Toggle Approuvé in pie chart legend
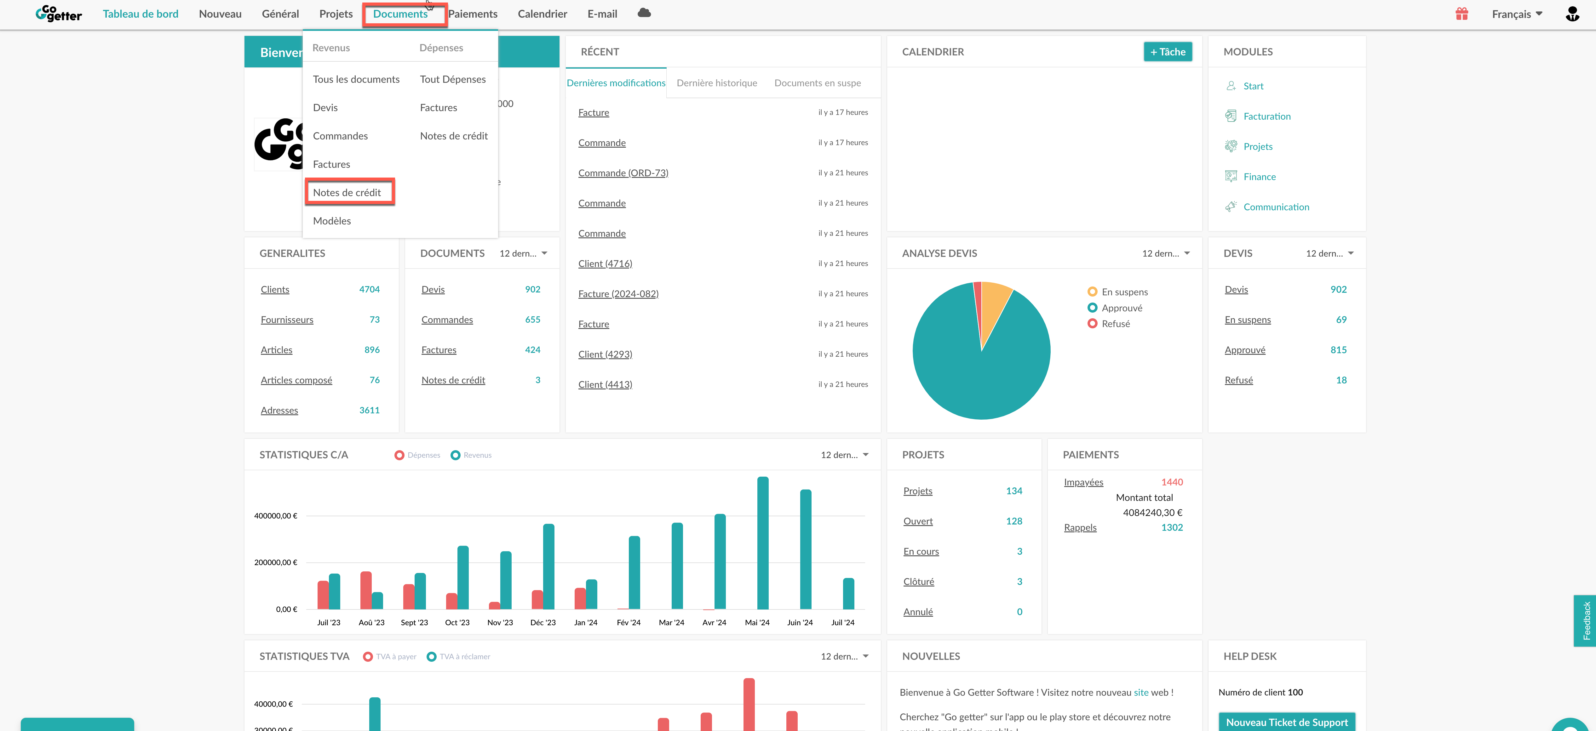 (x=1115, y=308)
